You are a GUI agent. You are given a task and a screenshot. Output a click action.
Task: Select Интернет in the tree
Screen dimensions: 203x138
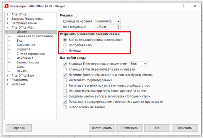[18, 84]
